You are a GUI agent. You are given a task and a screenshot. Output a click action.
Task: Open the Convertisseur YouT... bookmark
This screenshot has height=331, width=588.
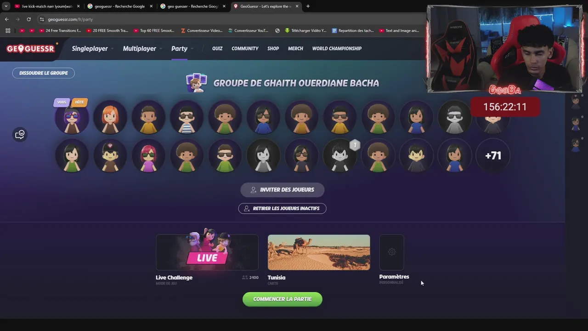click(x=248, y=31)
